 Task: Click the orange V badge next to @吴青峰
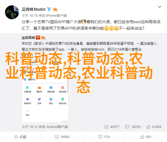38,37
